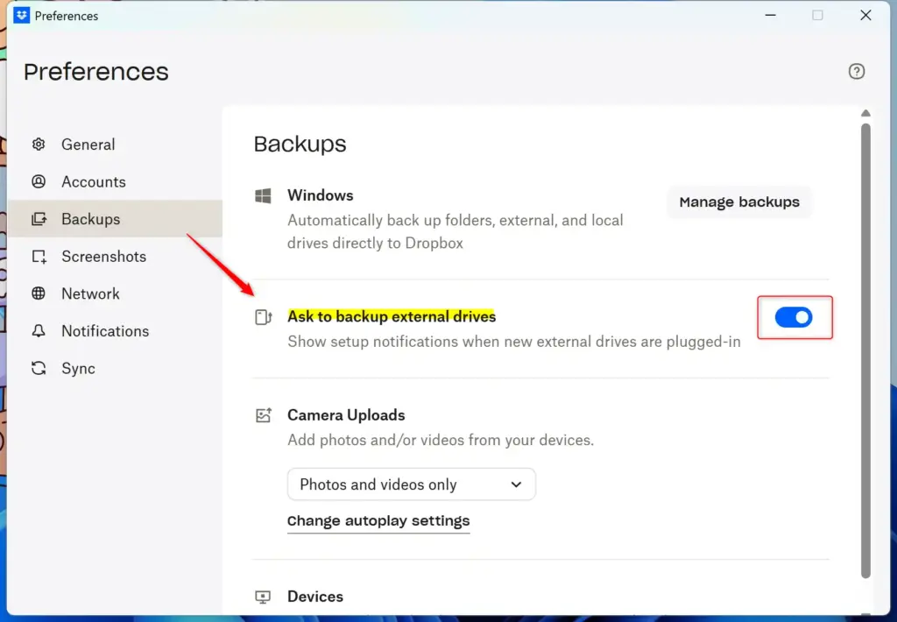897x622 pixels.
Task: Open the Sync section
Action: pos(115,368)
